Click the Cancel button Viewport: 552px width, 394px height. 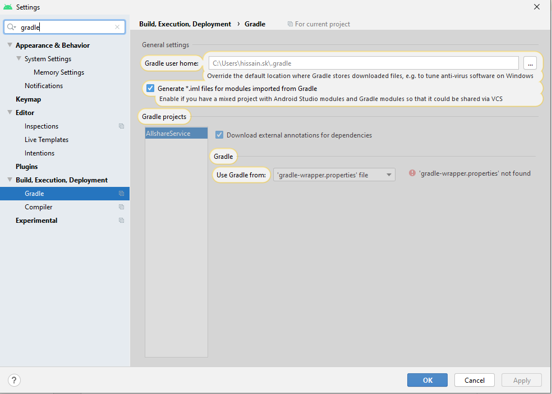(474, 381)
